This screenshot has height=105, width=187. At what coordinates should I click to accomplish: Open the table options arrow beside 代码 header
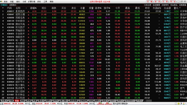3,8
